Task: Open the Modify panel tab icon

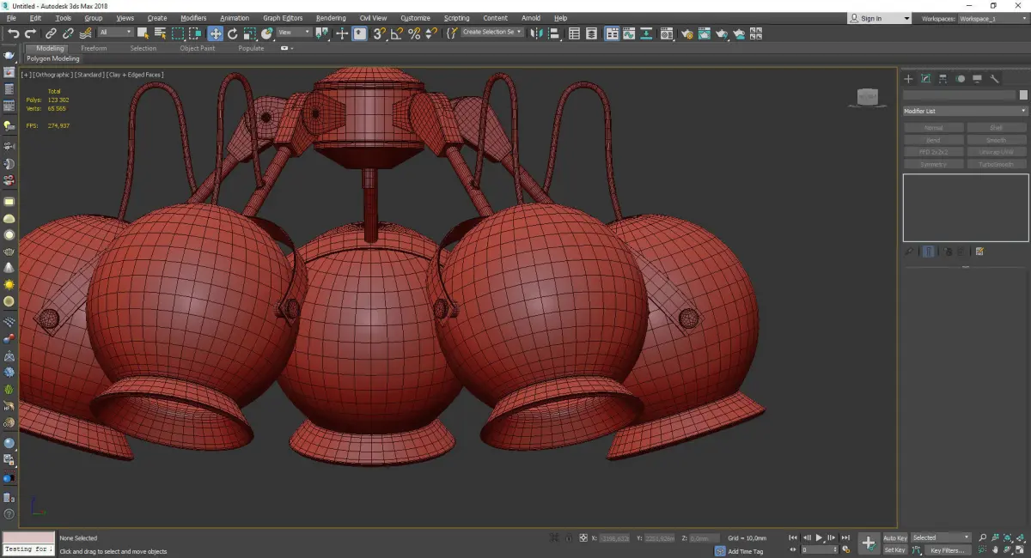Action: (926, 79)
